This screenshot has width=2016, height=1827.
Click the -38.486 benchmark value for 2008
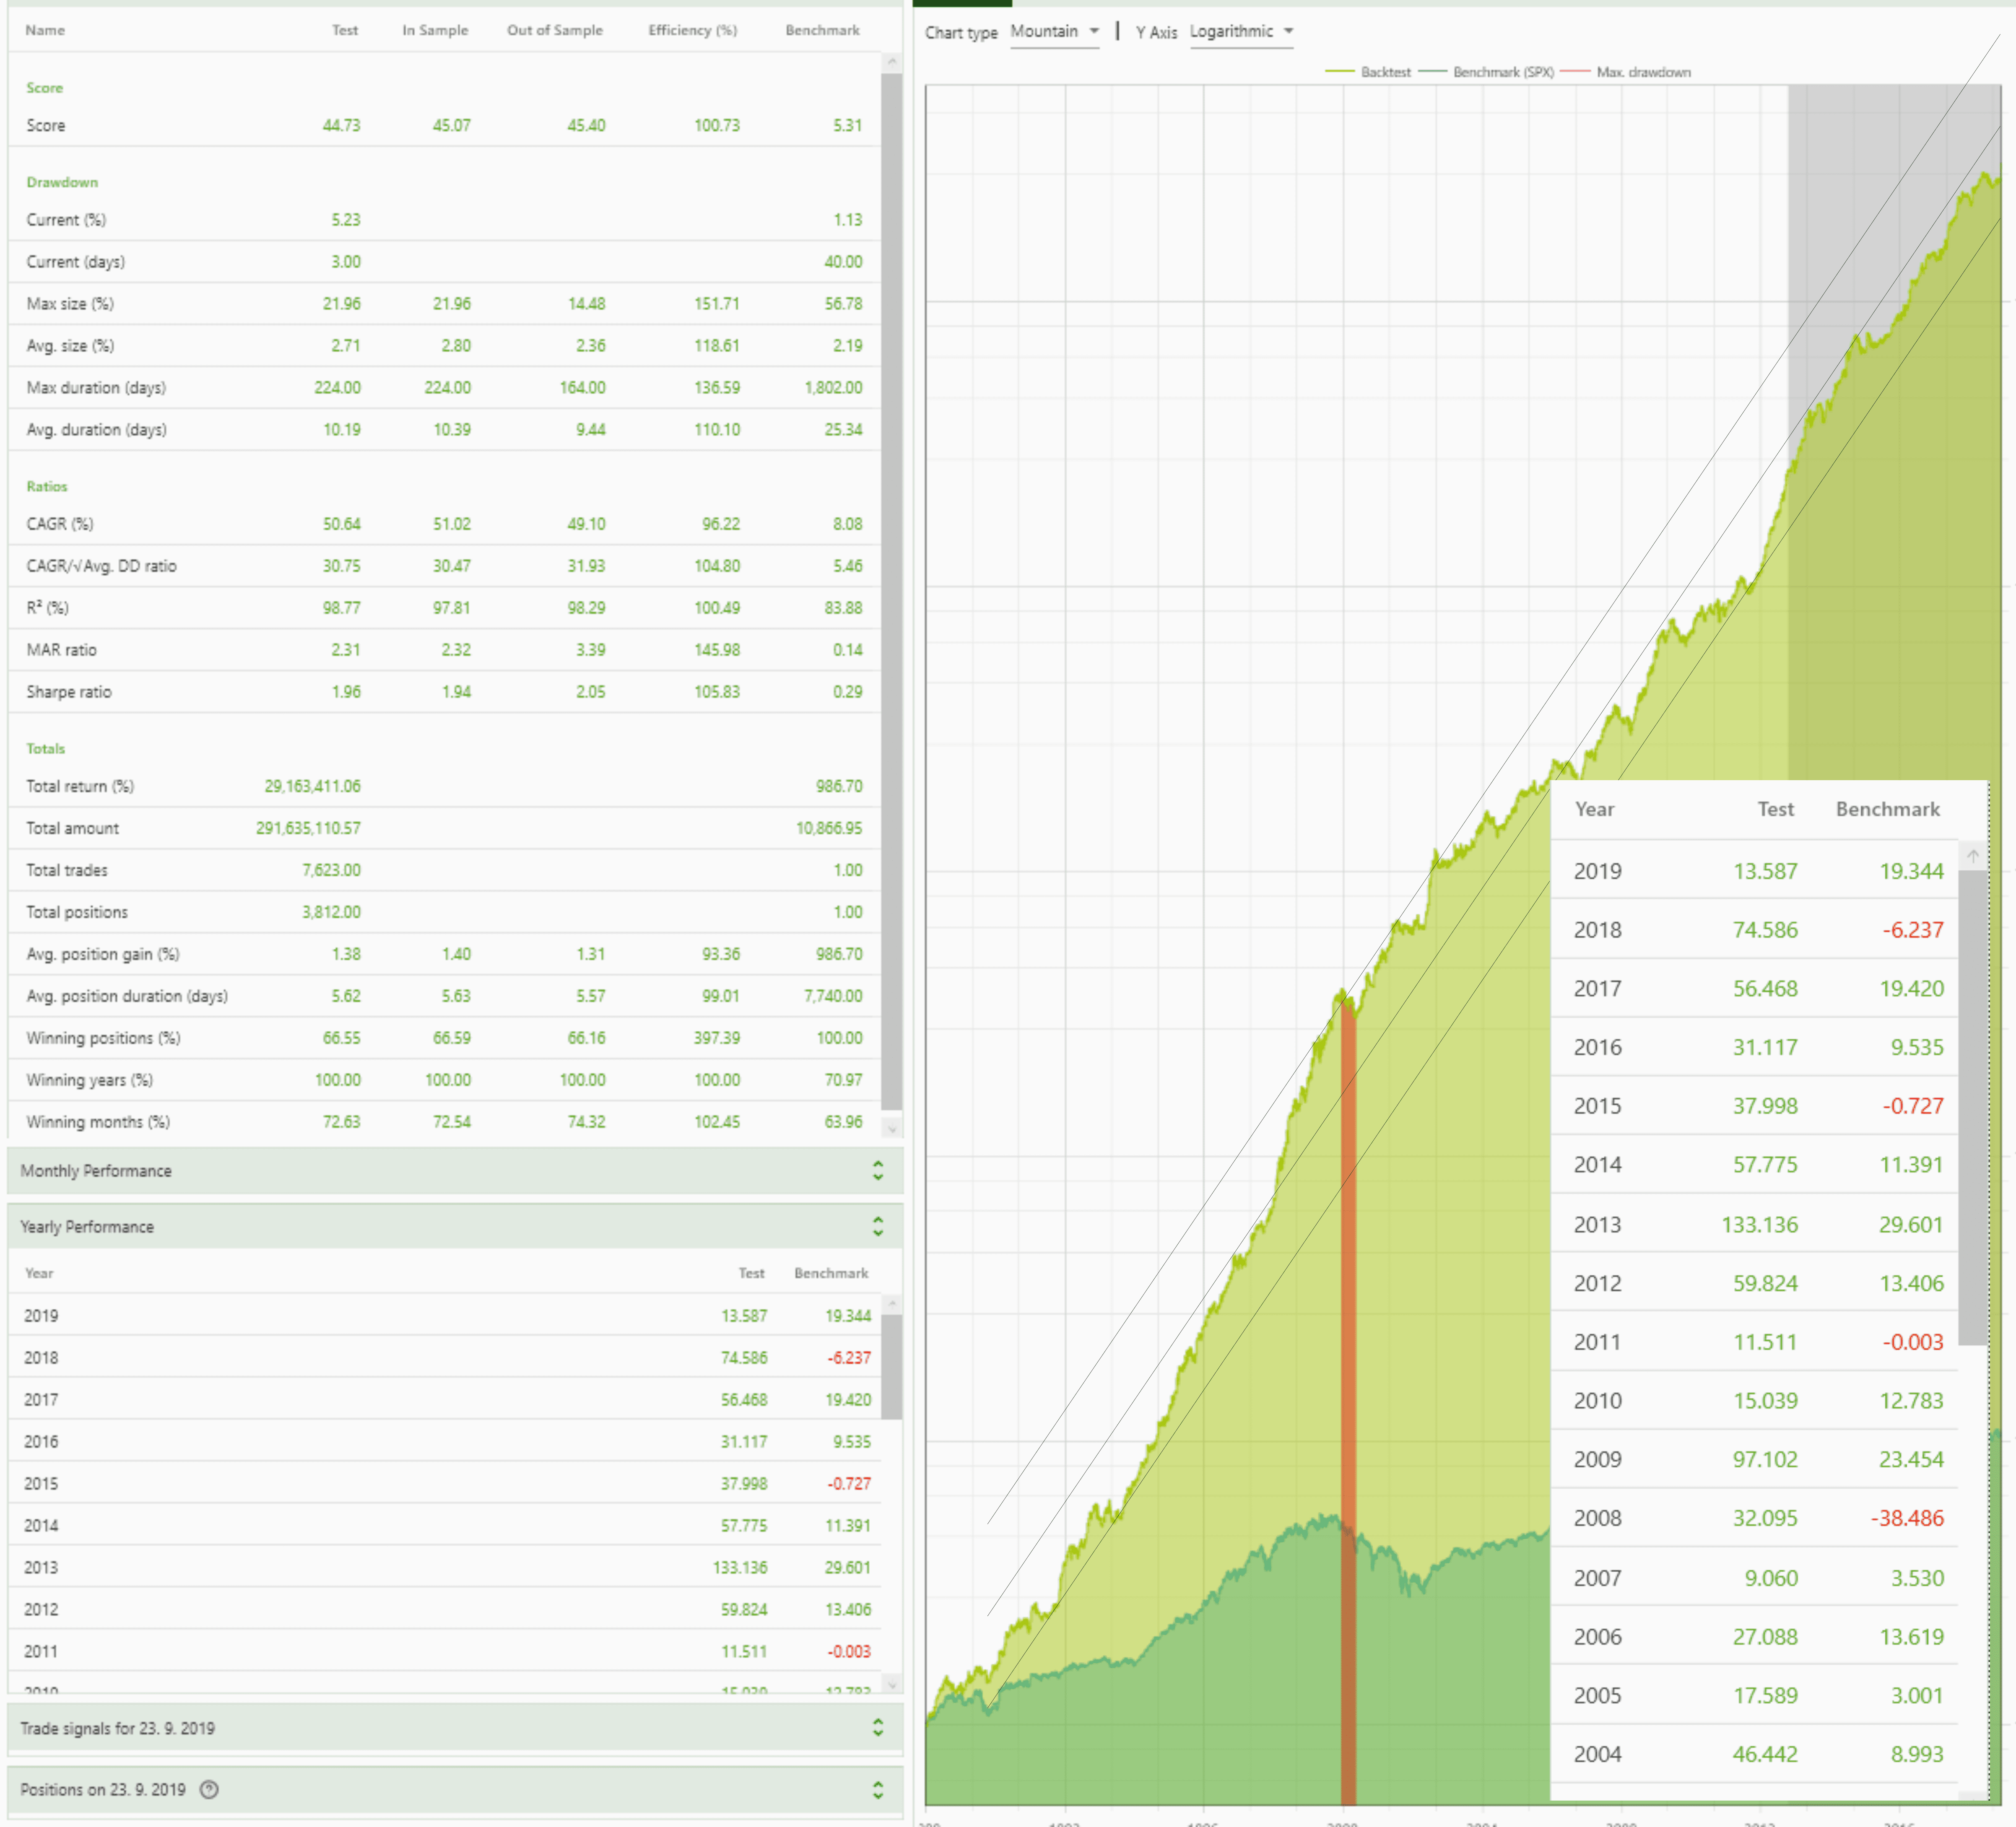(1907, 1518)
